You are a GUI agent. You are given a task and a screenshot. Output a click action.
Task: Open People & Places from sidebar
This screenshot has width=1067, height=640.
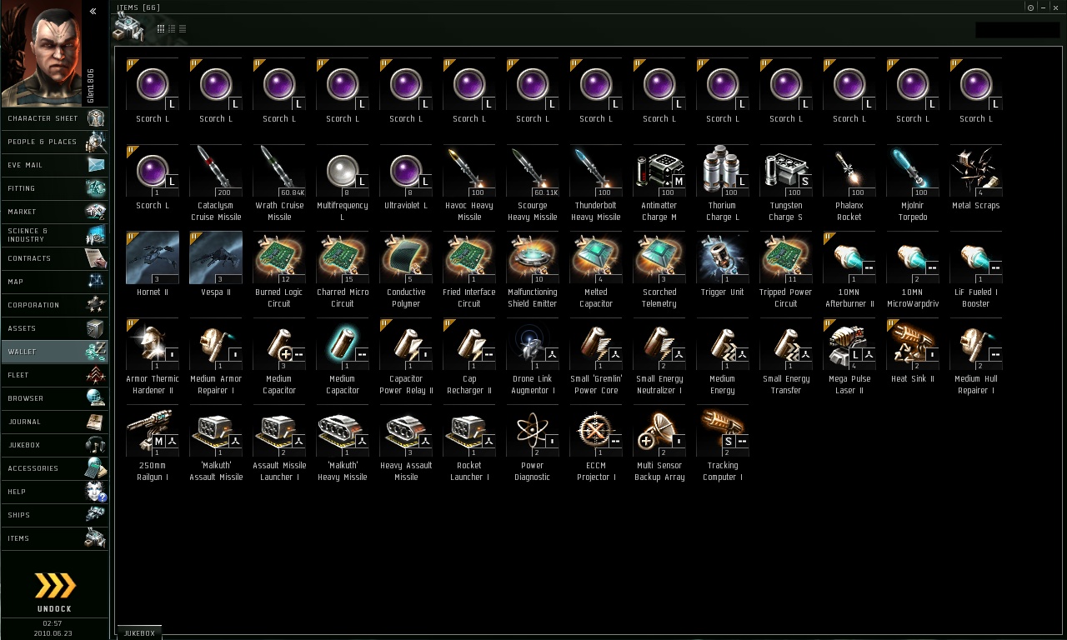(x=54, y=142)
